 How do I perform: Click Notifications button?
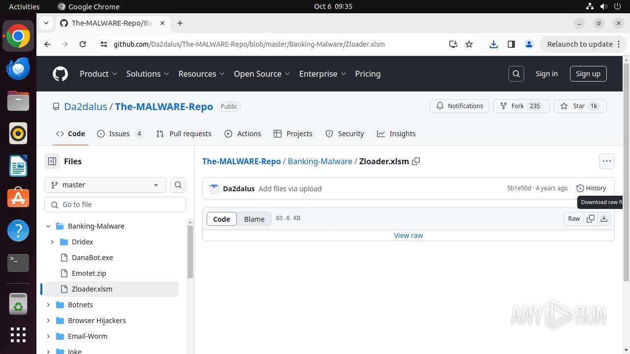tap(460, 106)
